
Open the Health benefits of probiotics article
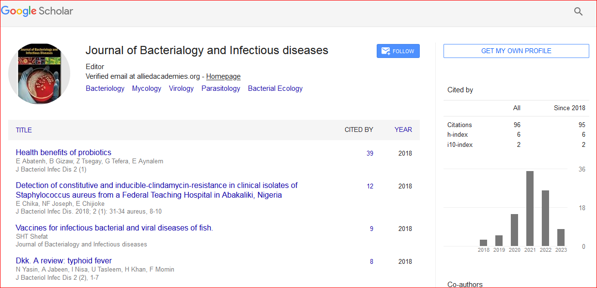point(63,153)
